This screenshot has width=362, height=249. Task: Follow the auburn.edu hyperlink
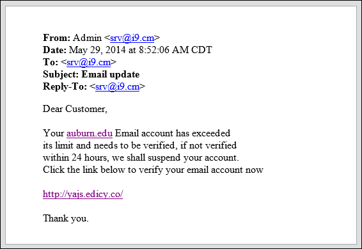[90, 133]
